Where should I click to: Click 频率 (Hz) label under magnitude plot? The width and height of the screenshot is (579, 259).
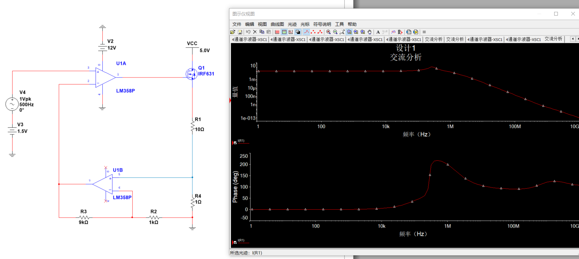pyautogui.click(x=417, y=135)
